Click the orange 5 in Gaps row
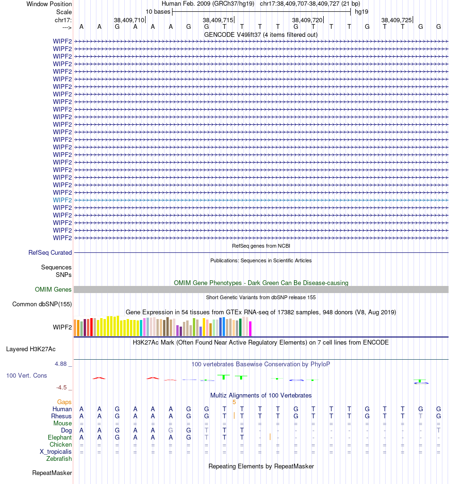Screen dimensions: 449x484 coord(234,402)
